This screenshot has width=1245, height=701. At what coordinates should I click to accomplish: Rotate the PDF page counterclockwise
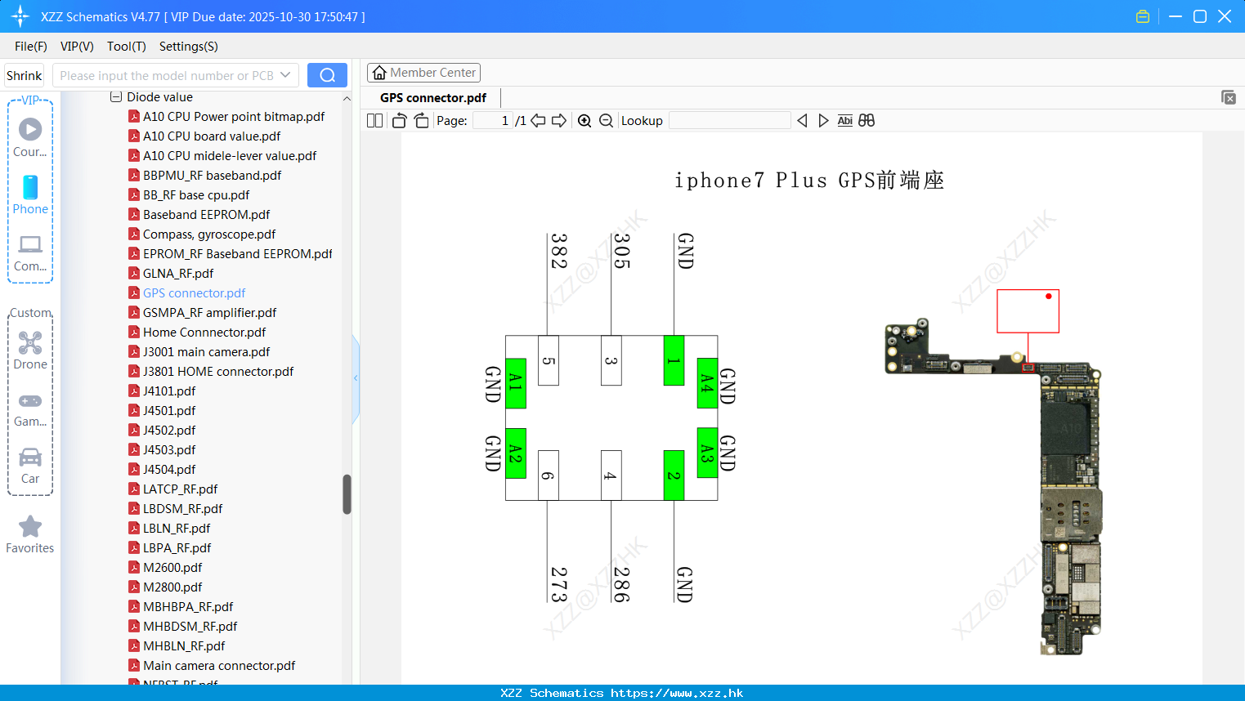coord(399,121)
